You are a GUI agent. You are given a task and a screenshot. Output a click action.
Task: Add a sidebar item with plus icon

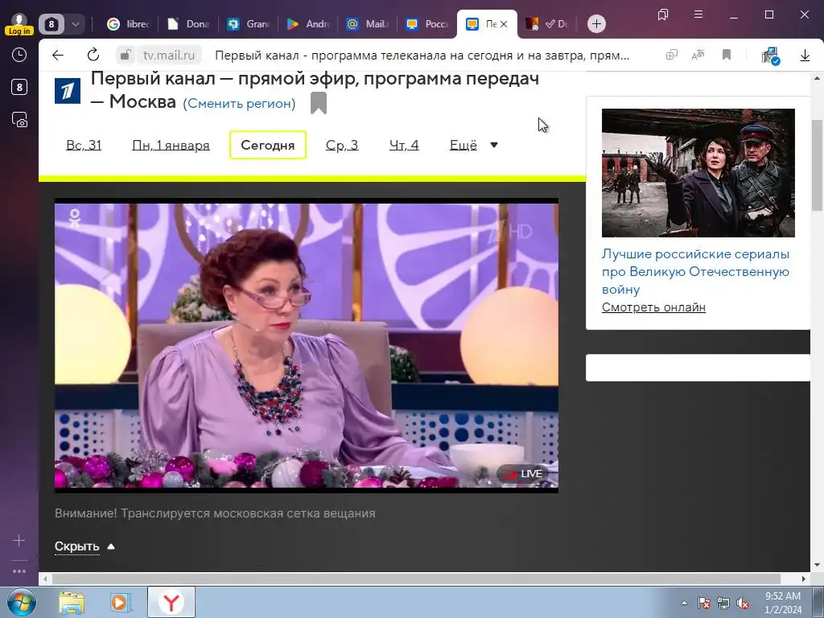(x=19, y=540)
